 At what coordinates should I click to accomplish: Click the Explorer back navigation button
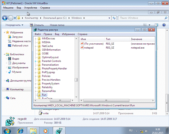tap(5, 18)
